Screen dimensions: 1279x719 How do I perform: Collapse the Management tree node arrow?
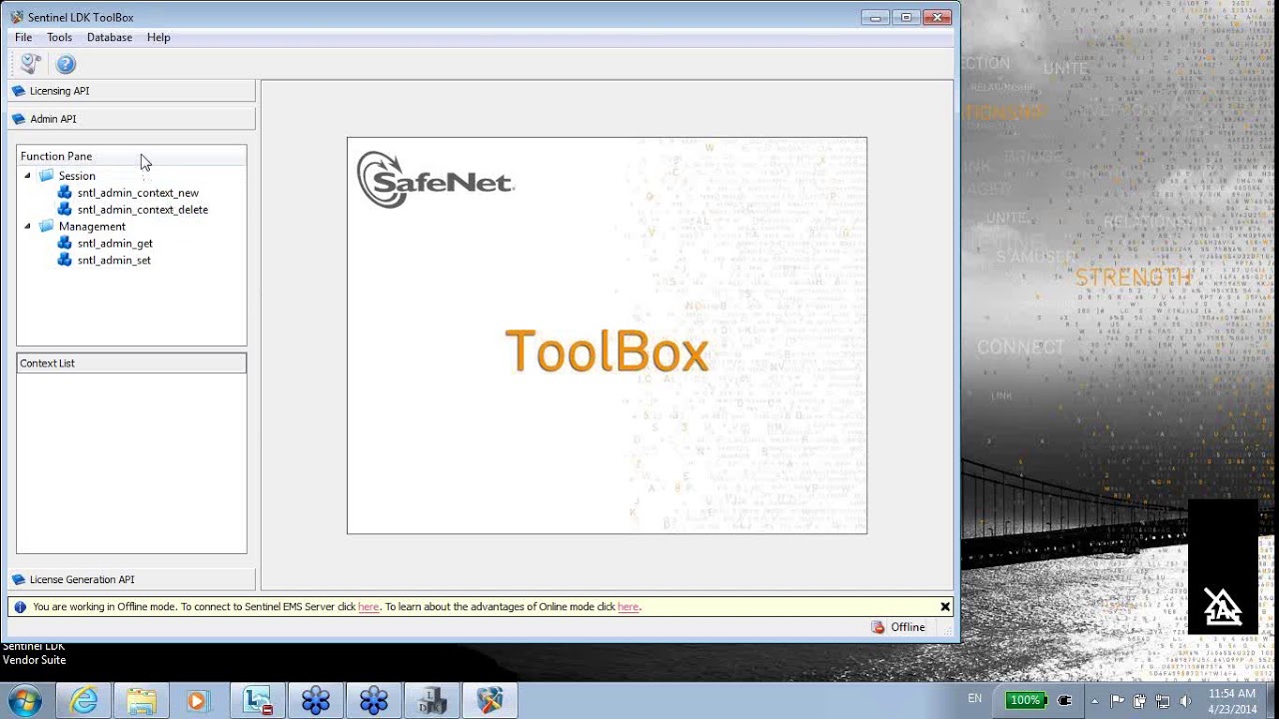pos(28,227)
